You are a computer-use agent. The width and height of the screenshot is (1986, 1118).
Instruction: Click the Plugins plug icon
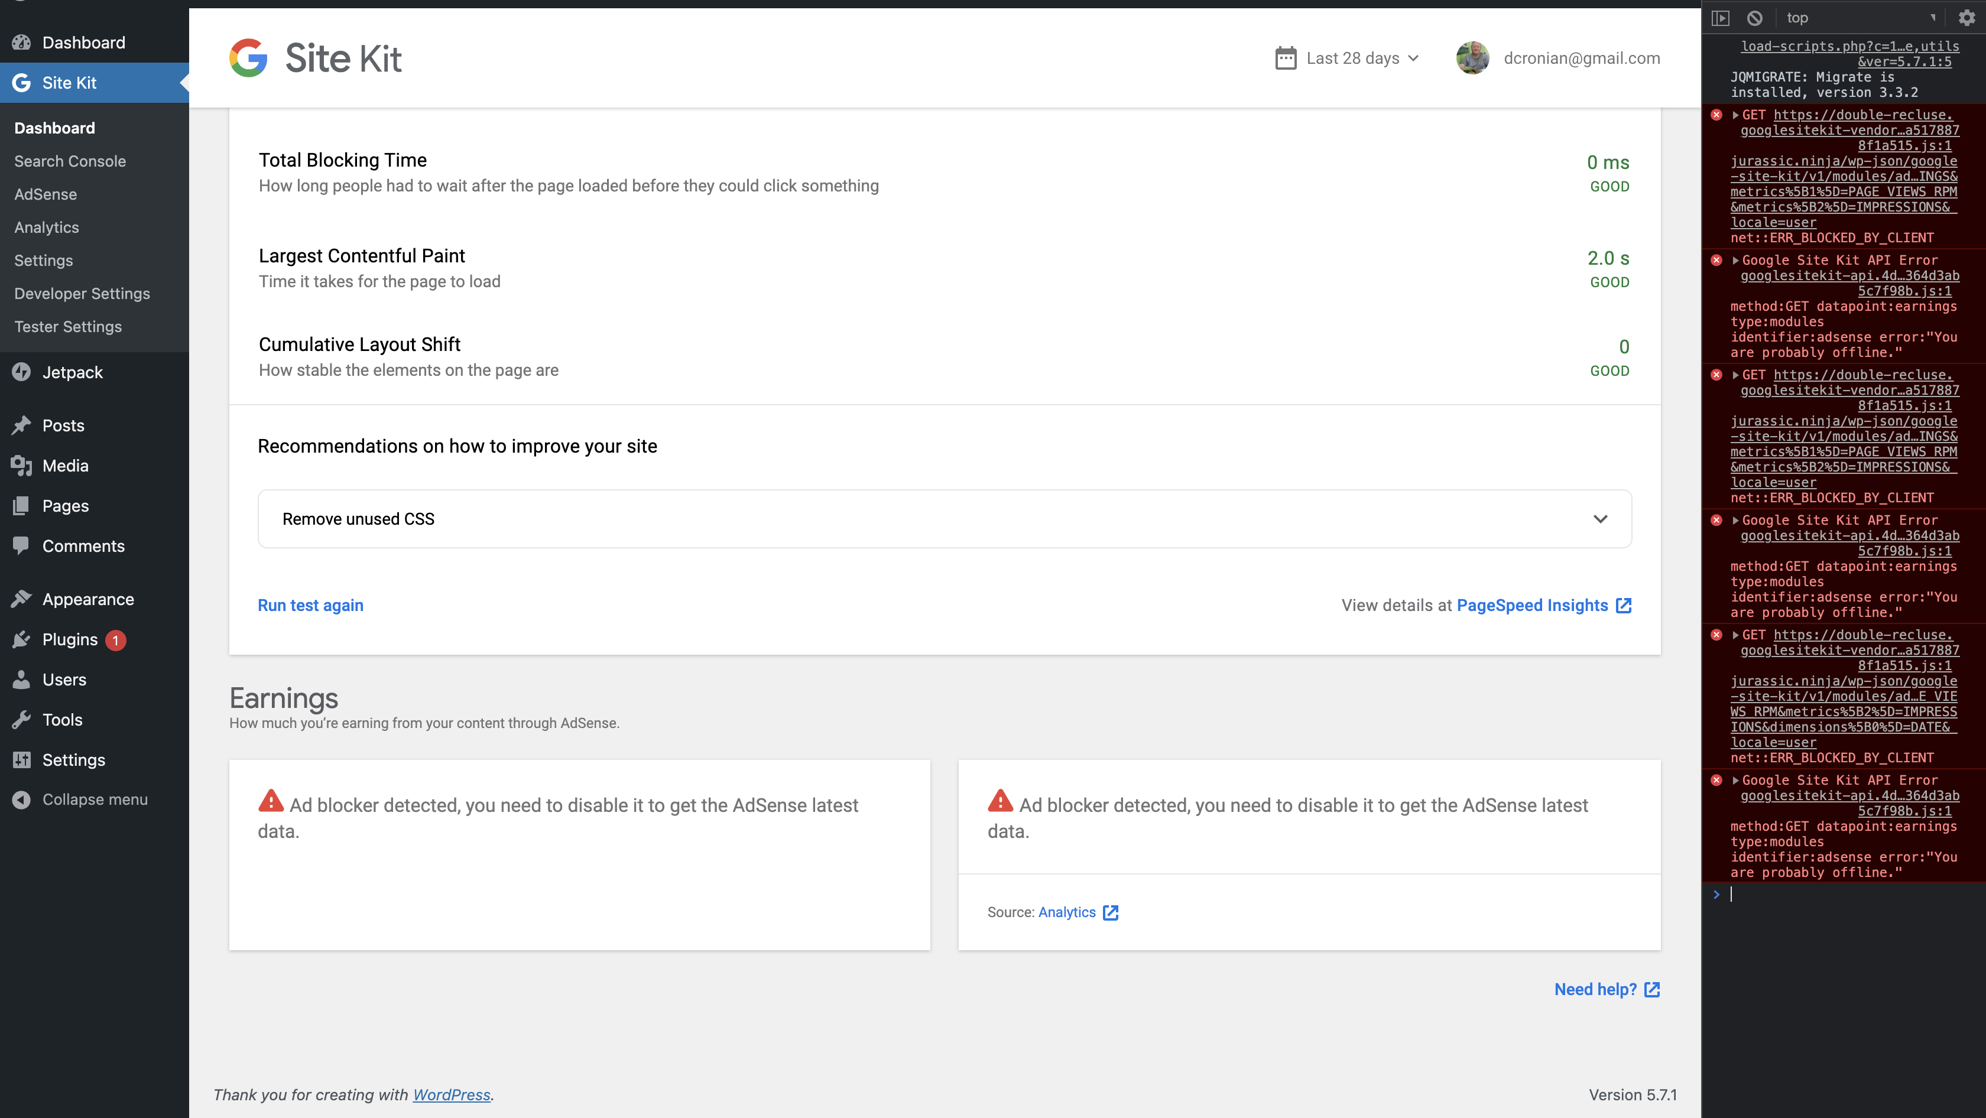(x=22, y=639)
